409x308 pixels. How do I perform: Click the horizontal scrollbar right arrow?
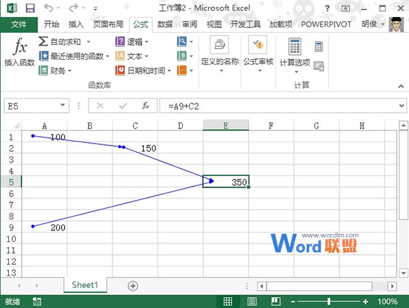392,286
